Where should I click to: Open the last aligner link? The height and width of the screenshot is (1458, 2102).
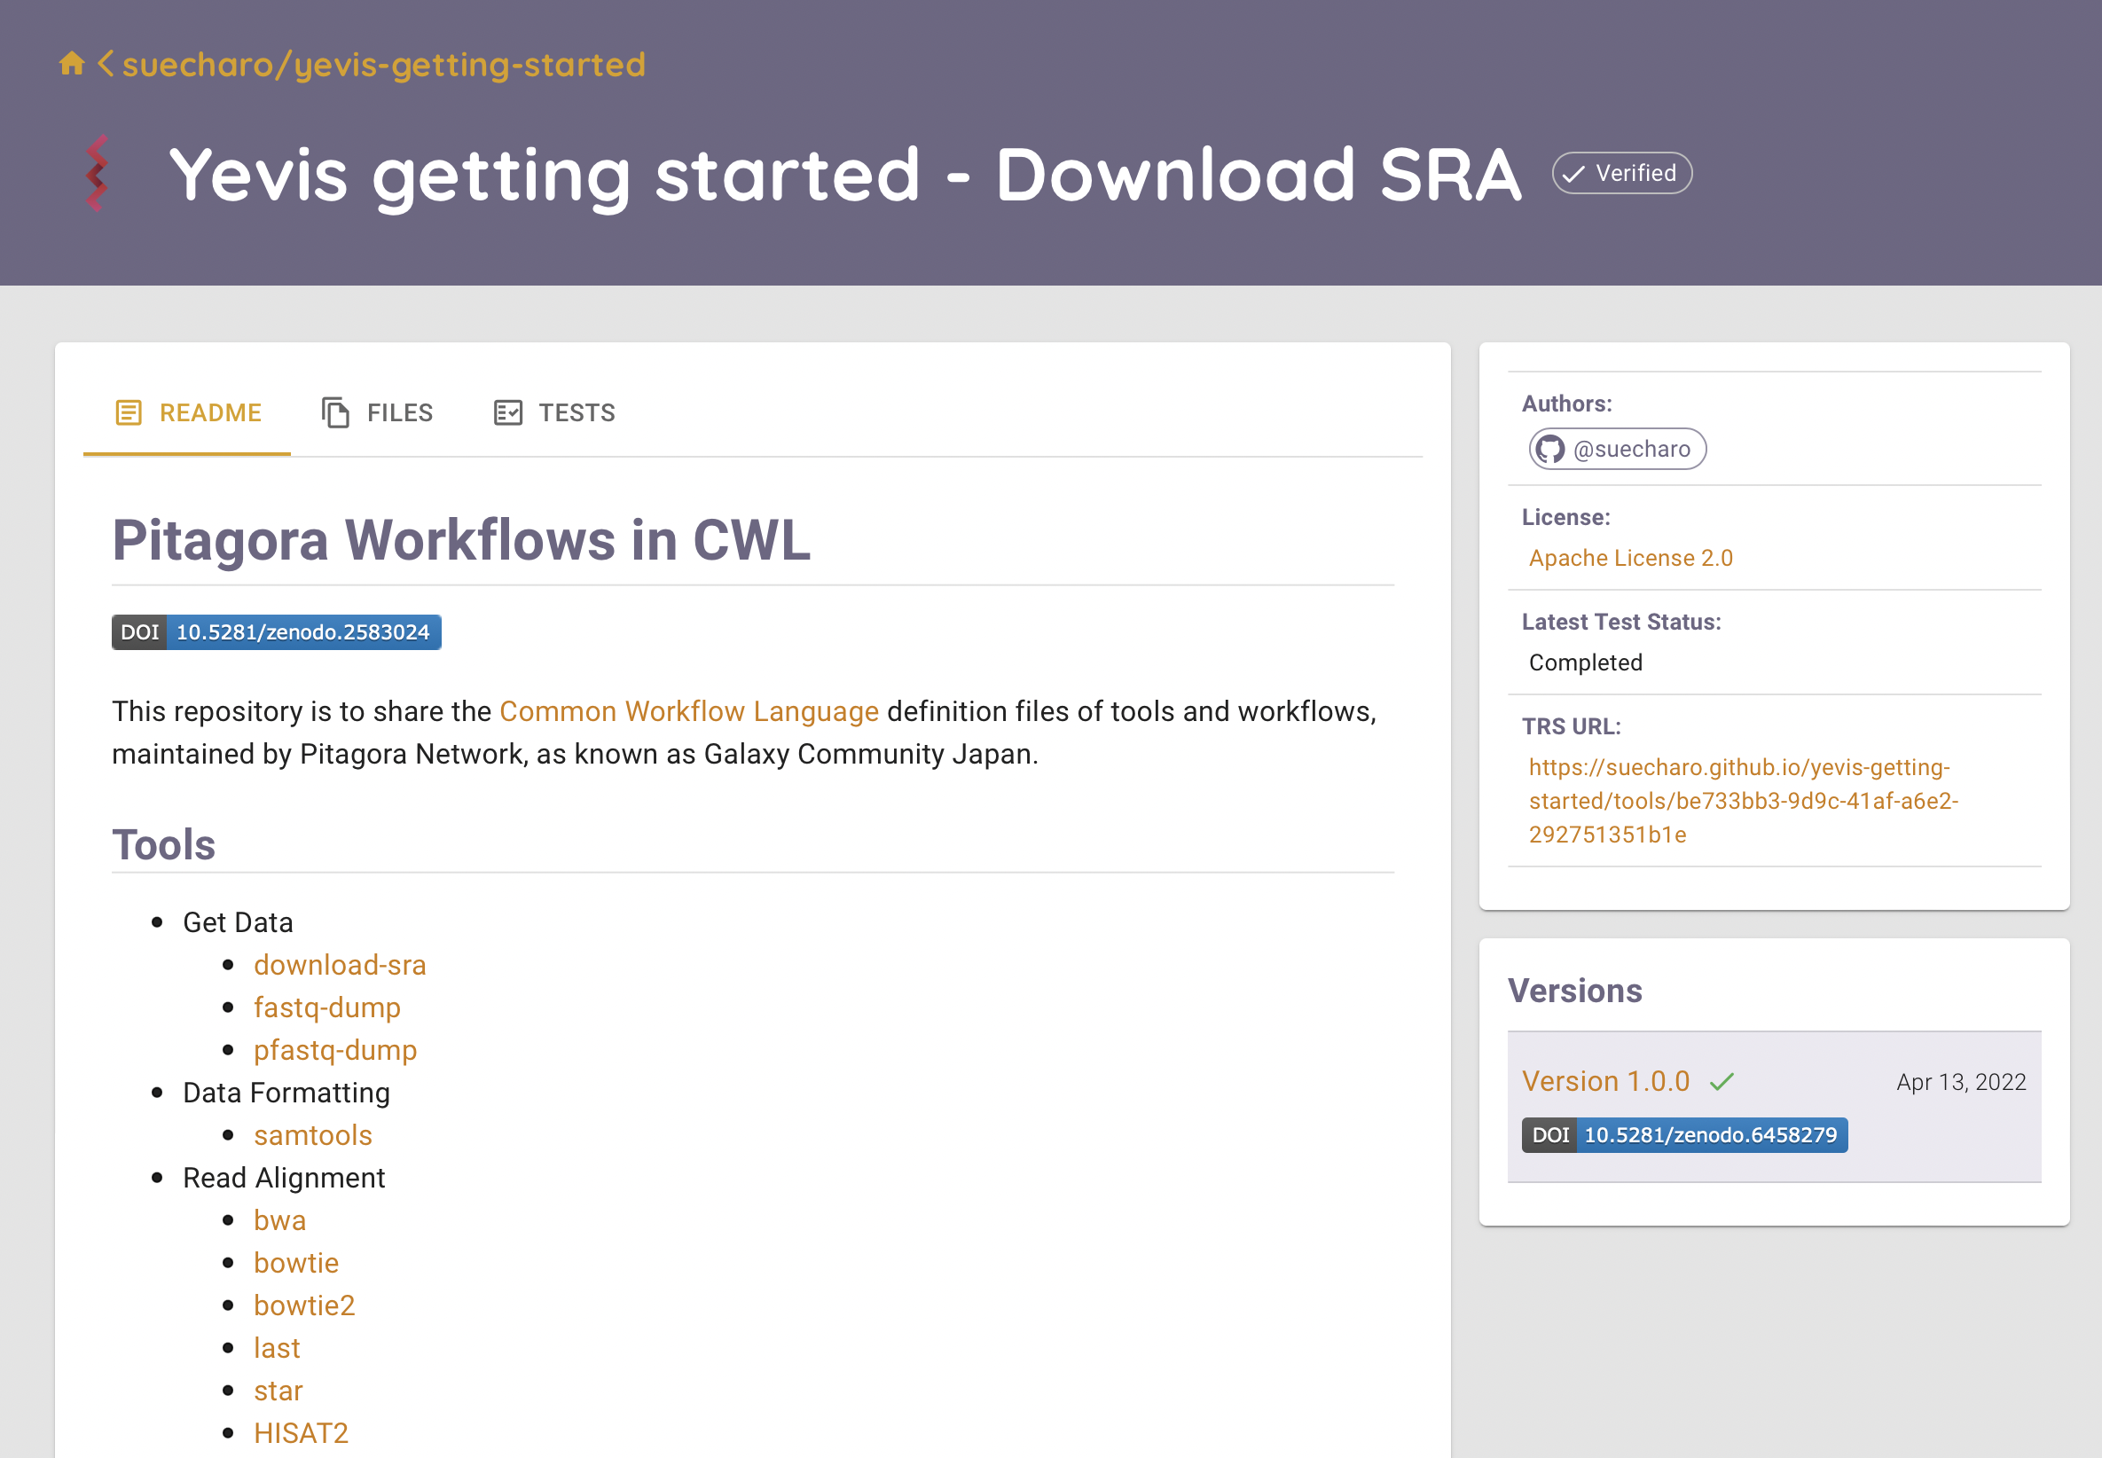point(277,1348)
